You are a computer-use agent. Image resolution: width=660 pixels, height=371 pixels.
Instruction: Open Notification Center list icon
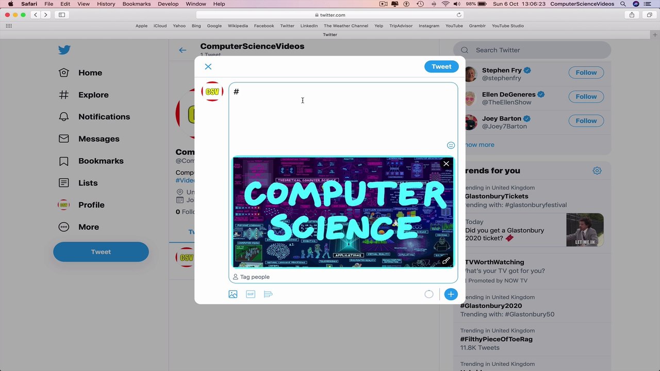pyautogui.click(x=648, y=4)
